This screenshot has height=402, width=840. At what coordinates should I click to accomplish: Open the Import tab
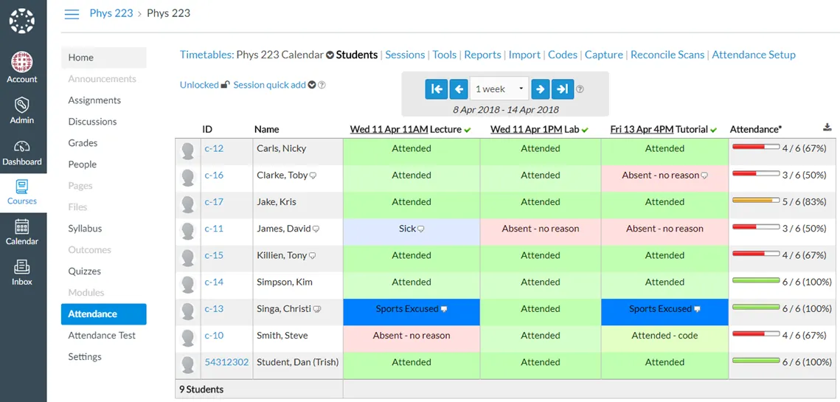[x=524, y=55]
